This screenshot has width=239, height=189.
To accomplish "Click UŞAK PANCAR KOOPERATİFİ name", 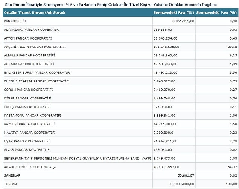I will click(x=27, y=141).
